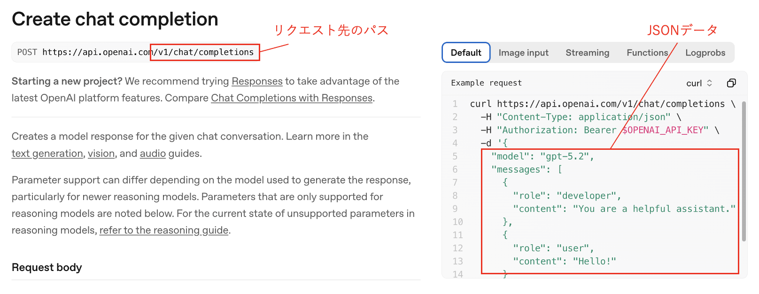759x294 pixels.
Task: Open the Streaming example tab
Action: (x=587, y=53)
